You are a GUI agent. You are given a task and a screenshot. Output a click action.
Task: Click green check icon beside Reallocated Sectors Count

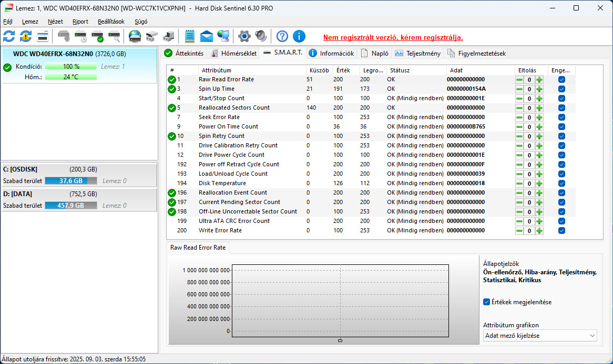(x=171, y=108)
